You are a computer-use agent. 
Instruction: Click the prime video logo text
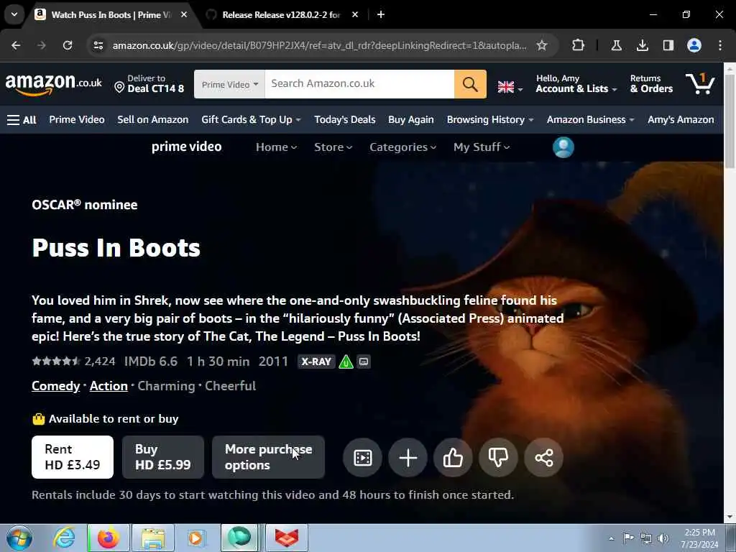tap(186, 147)
